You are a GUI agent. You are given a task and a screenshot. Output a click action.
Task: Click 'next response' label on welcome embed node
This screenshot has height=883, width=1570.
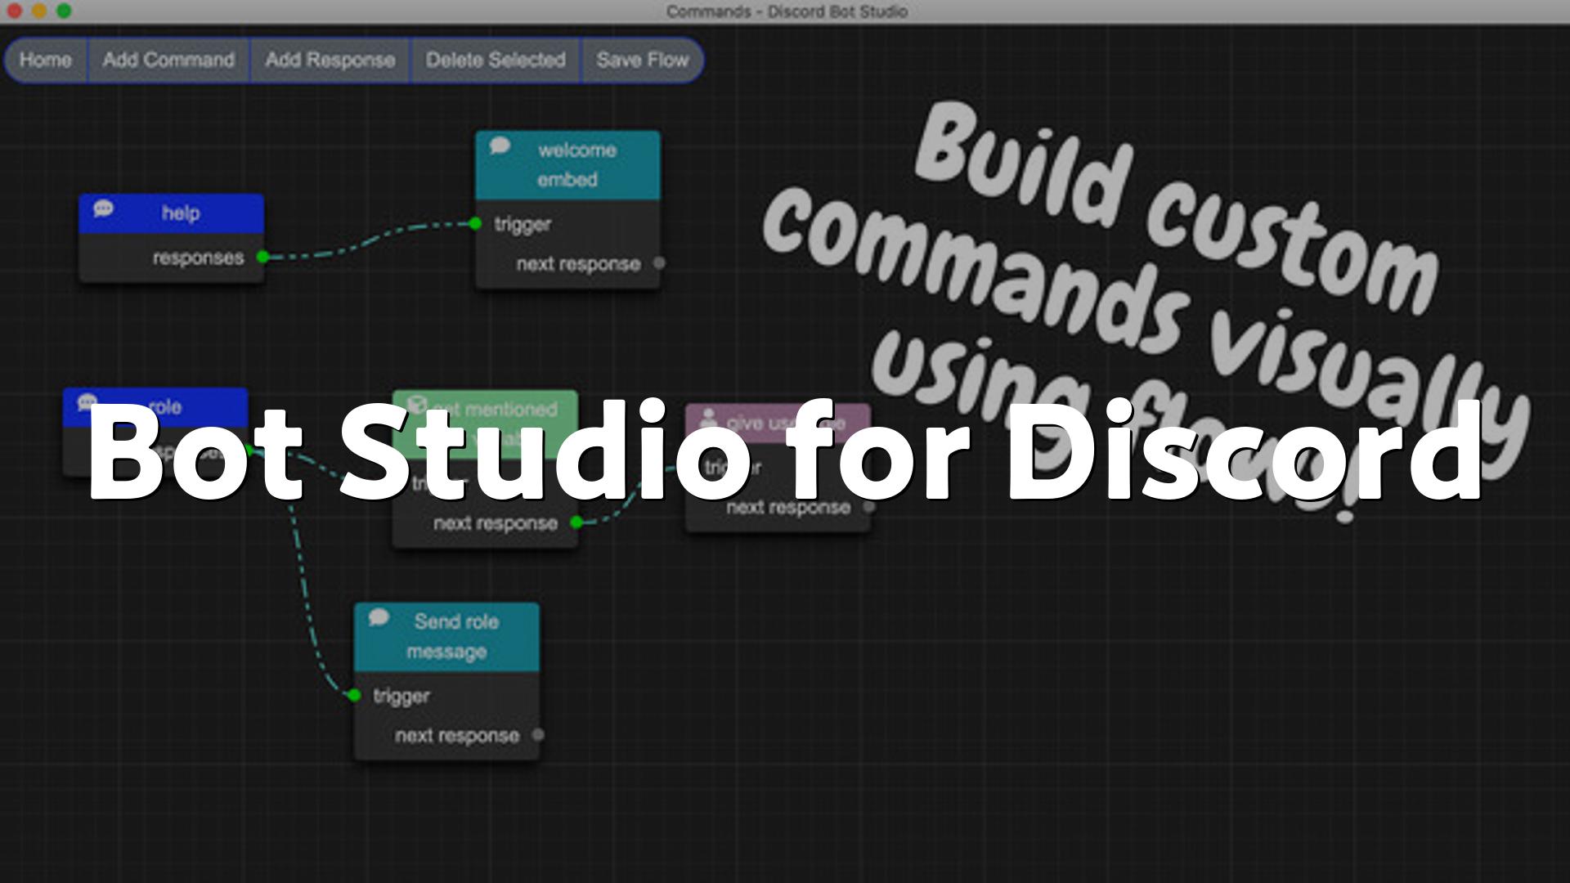(x=578, y=264)
